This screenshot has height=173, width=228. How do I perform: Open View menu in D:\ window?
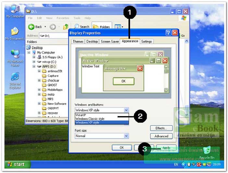coord(49,18)
